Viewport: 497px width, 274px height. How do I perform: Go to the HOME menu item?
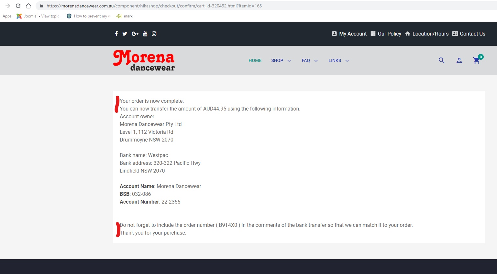click(255, 60)
